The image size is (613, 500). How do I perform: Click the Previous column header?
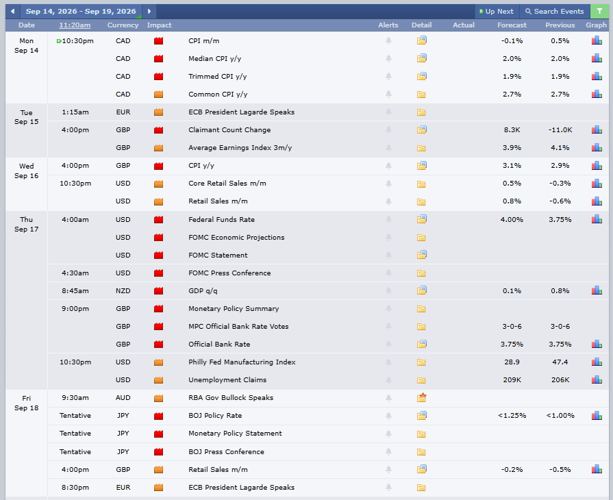pyautogui.click(x=560, y=25)
